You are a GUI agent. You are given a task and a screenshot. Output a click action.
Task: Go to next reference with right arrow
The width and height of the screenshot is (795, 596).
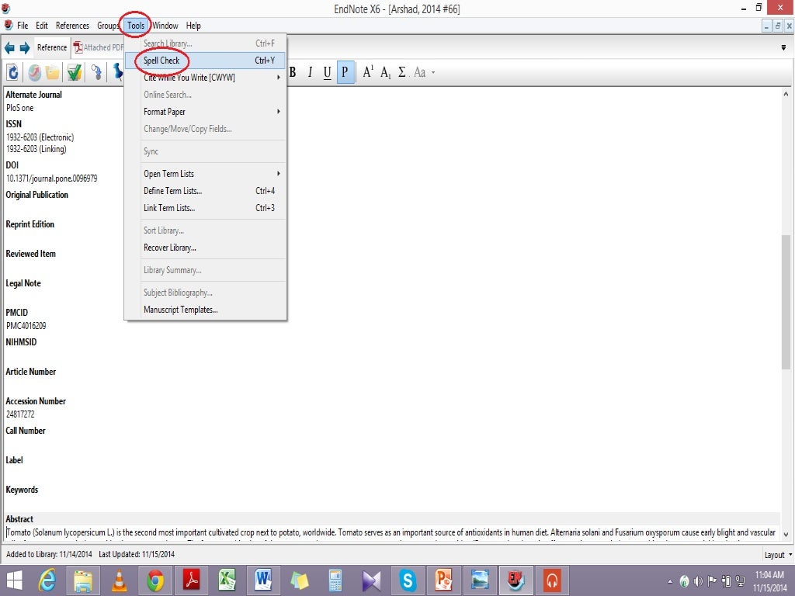(x=25, y=47)
